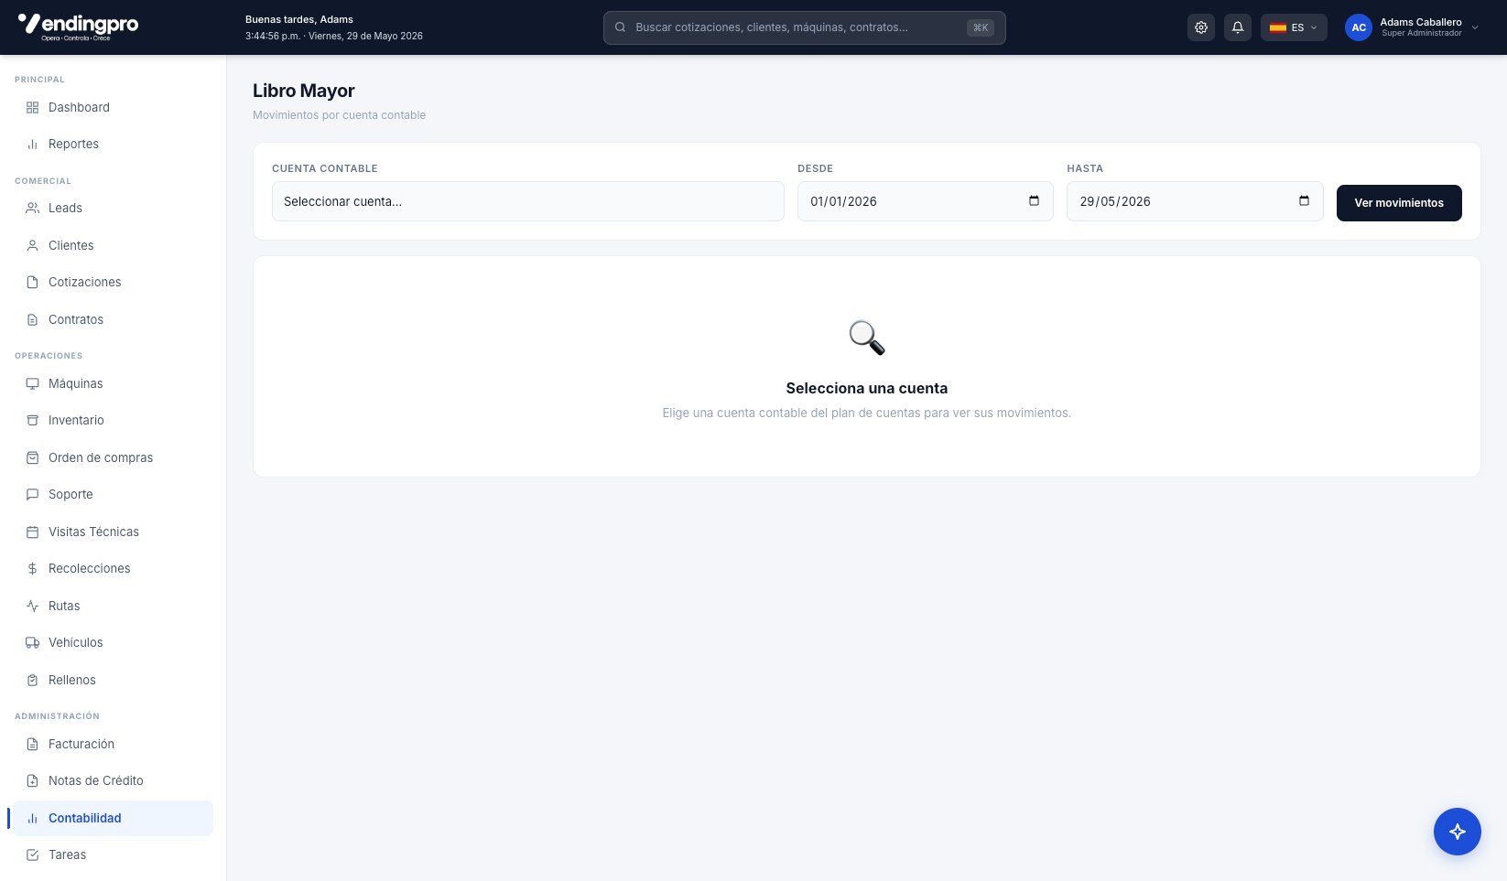Screen dimensions: 1507x881
Task: Open the Hasta calendar picker icon
Action: coord(1304,201)
